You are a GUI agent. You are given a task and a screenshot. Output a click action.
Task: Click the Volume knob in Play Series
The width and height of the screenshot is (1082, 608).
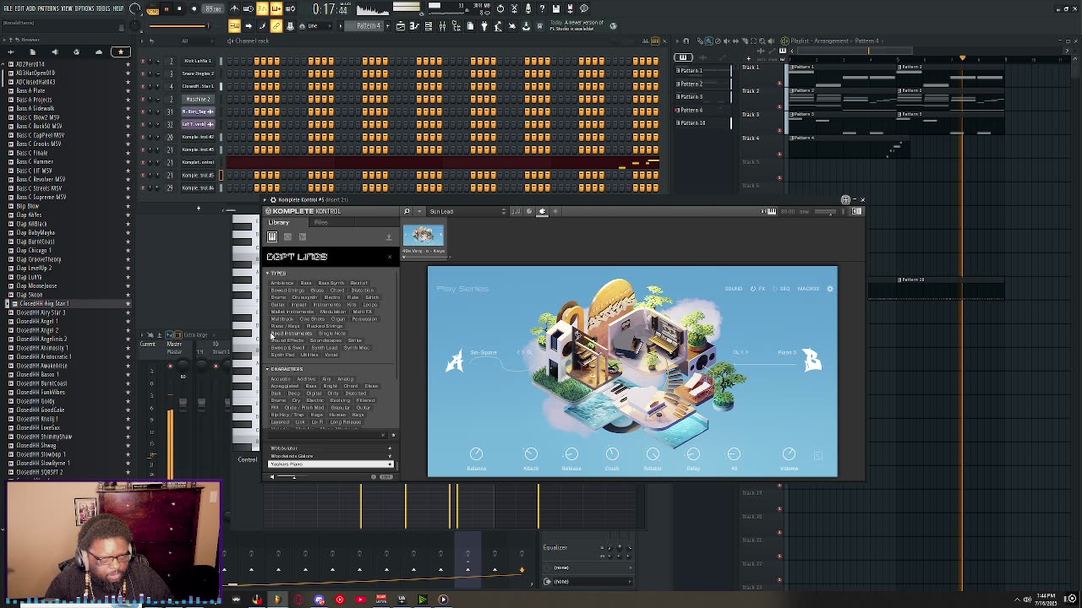point(789,454)
